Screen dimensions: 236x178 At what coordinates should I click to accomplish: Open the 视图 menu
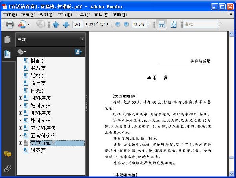46,15
